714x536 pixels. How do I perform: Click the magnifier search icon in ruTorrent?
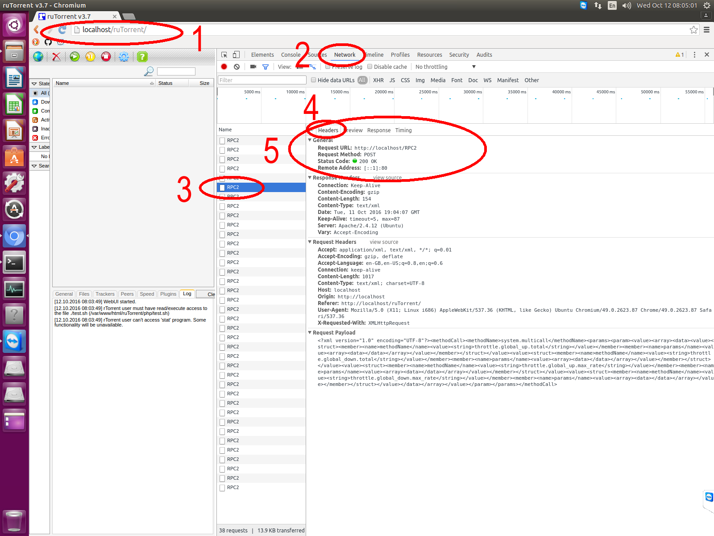point(149,71)
